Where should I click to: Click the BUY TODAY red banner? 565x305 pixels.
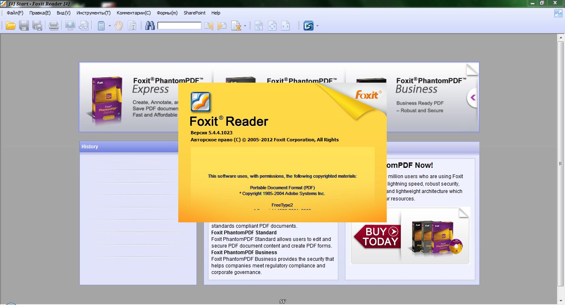tap(377, 237)
